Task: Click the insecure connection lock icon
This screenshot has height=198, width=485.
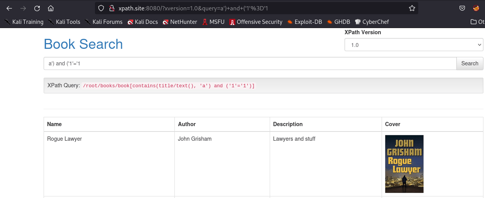Action: click(x=112, y=8)
